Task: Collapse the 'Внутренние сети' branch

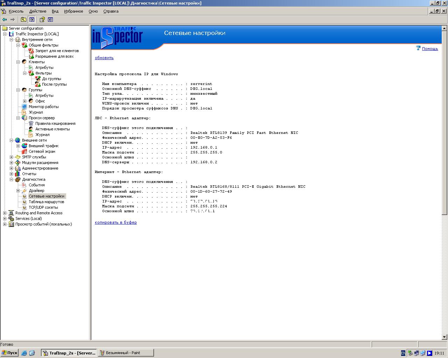Action: (12, 40)
